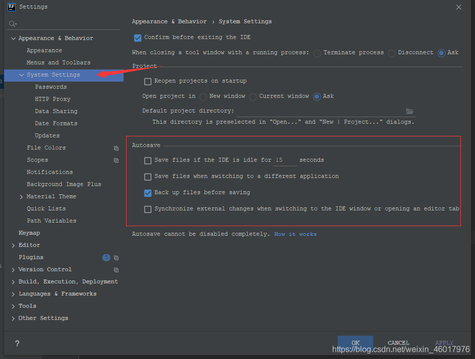
Task: Expand the Tools section
Action: click(13, 306)
